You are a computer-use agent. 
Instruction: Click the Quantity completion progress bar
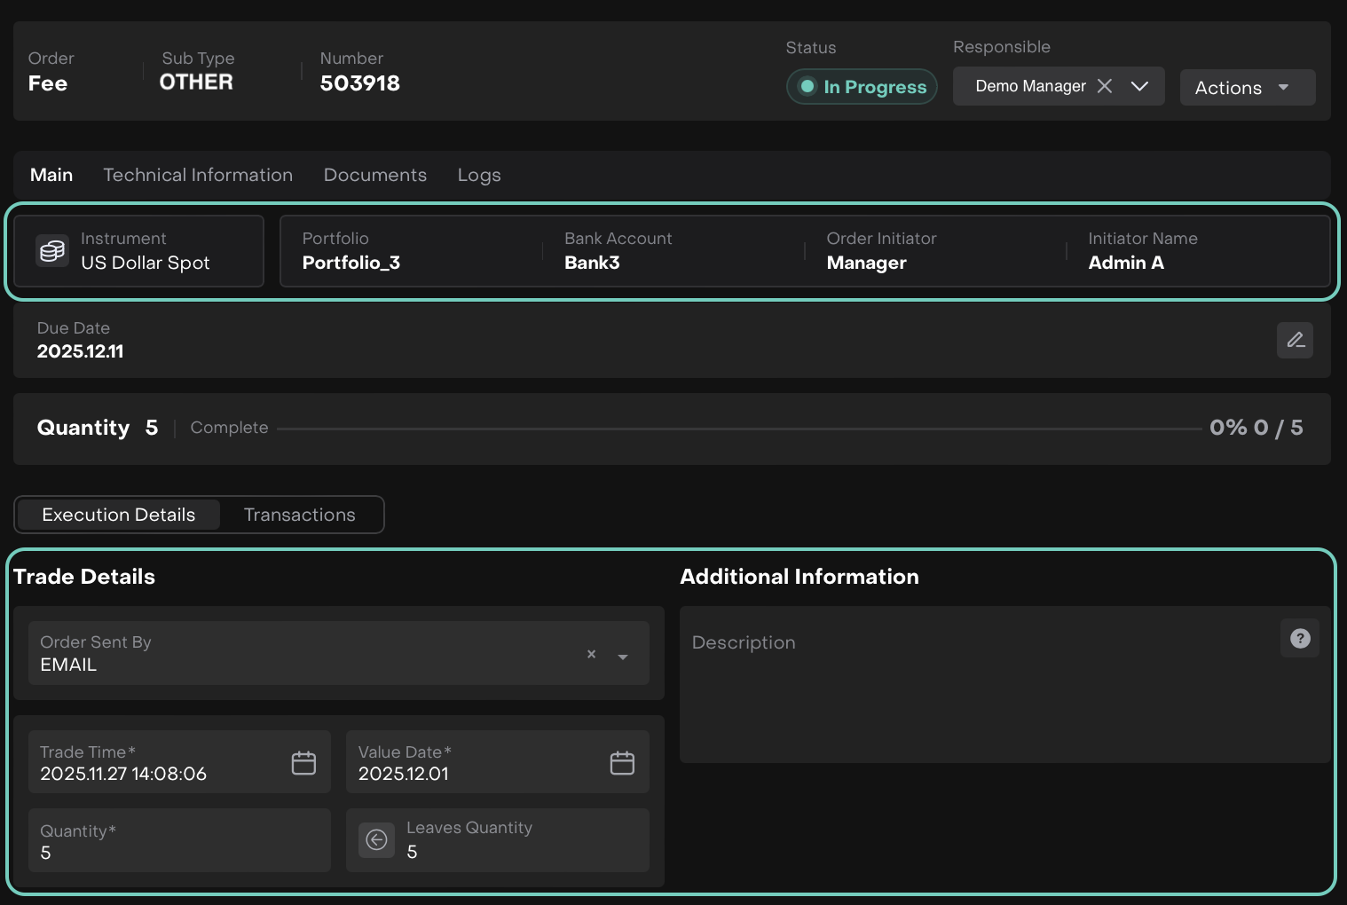pos(738,429)
